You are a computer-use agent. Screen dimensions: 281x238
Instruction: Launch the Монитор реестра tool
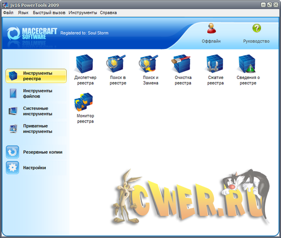point(85,108)
